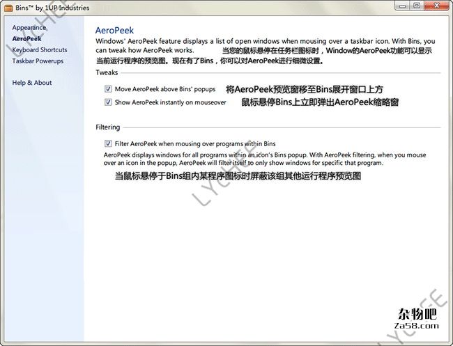Click the Tweaks section label
The height and width of the screenshot is (346, 453).
[x=107, y=72]
